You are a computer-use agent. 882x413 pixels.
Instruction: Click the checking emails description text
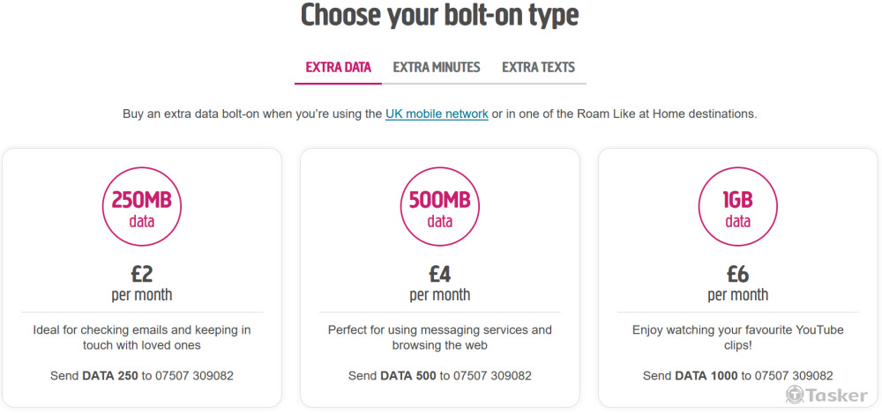click(142, 337)
